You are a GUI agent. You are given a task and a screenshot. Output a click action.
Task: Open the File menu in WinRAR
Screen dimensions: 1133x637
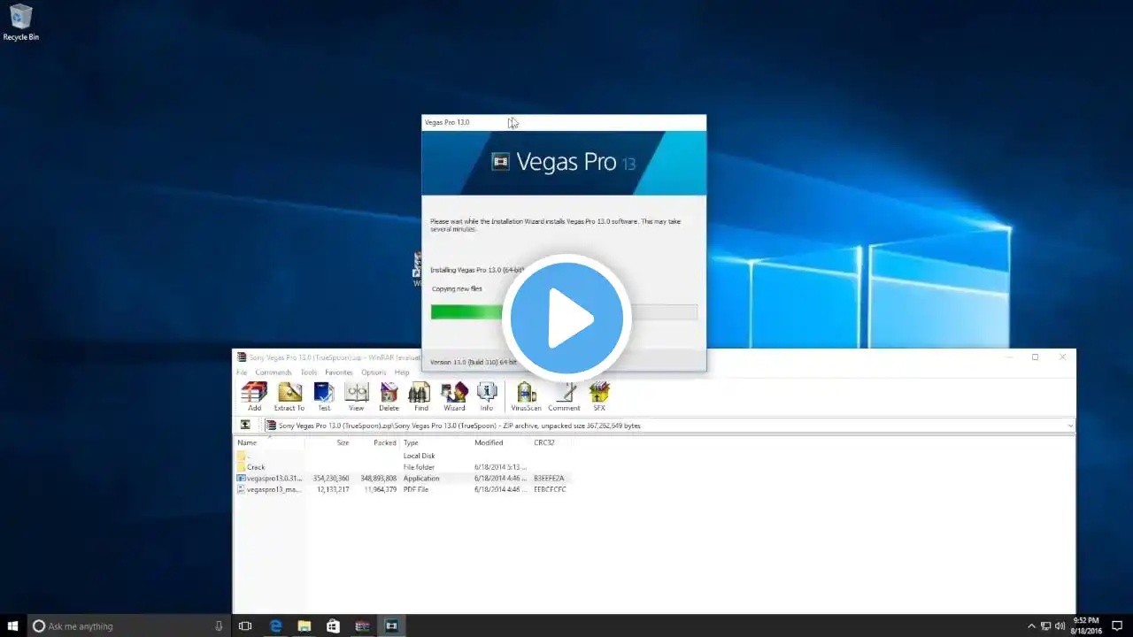[242, 372]
